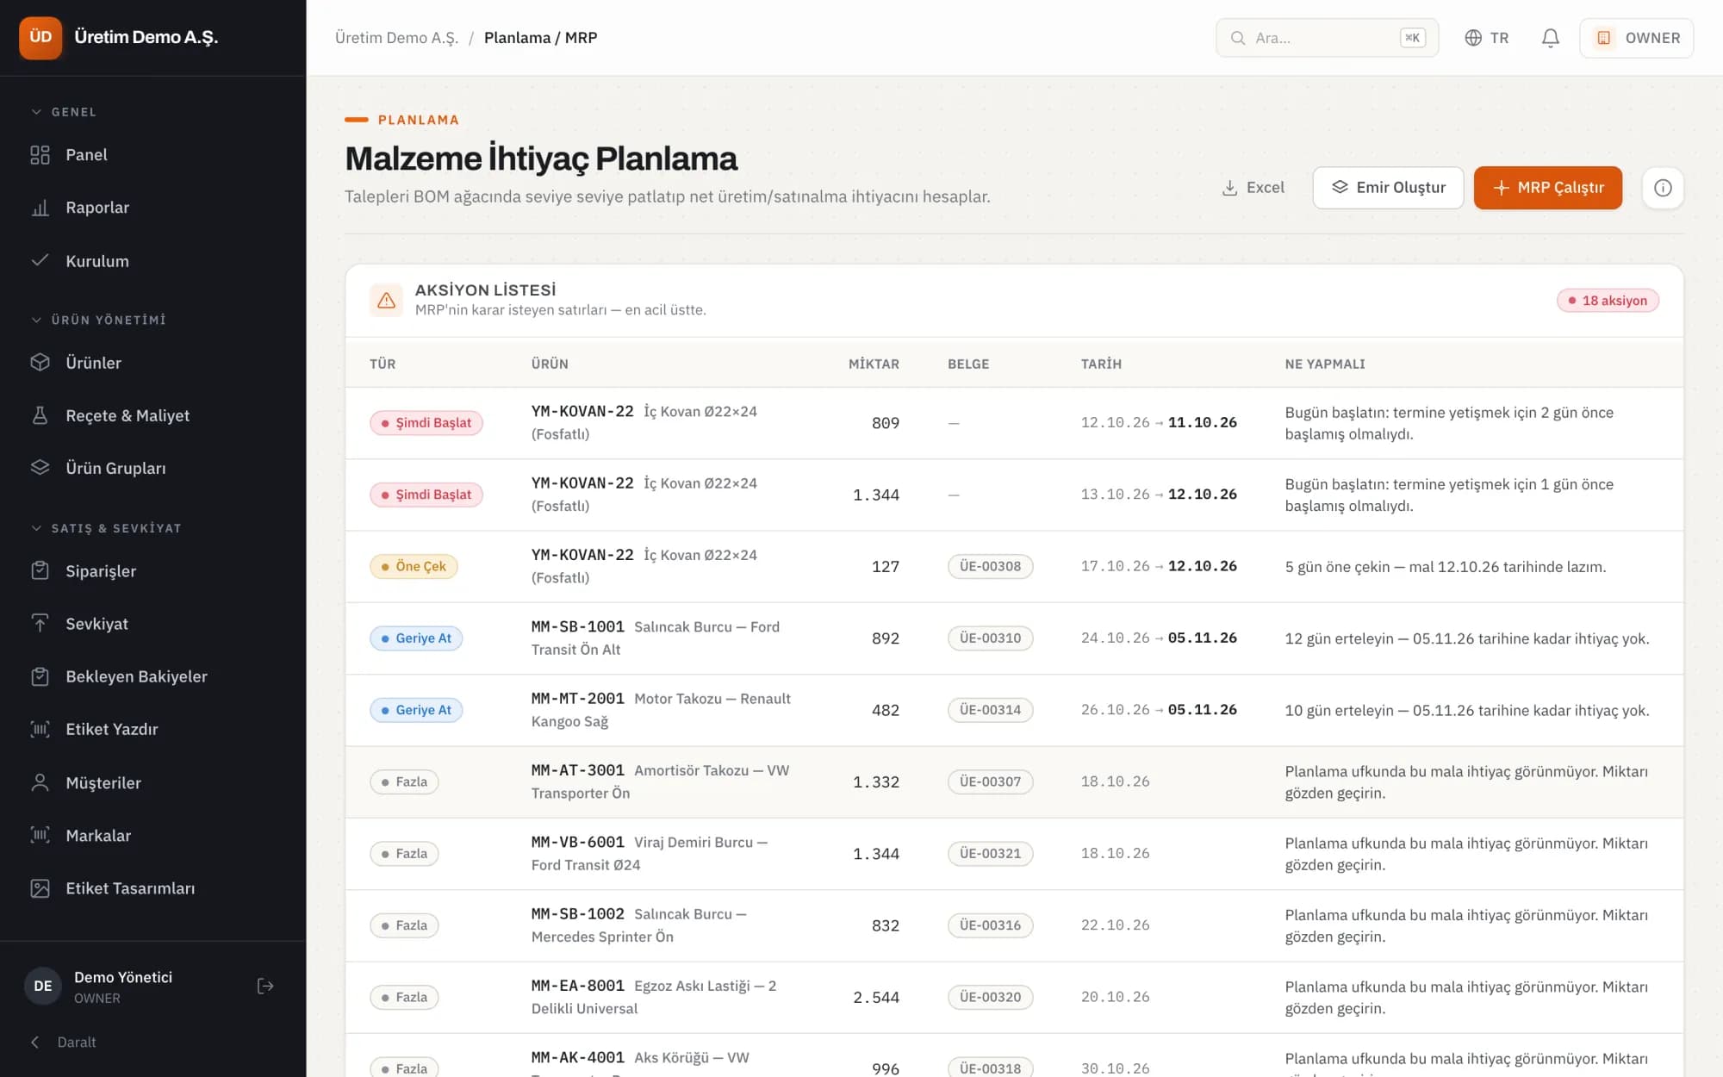
Task: Open the Ürünler box icon
Action: 40,363
